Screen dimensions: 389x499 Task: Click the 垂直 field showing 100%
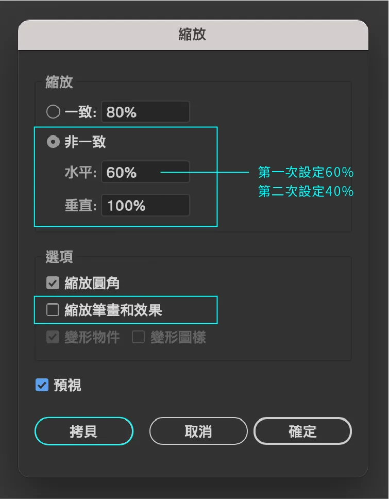point(145,205)
